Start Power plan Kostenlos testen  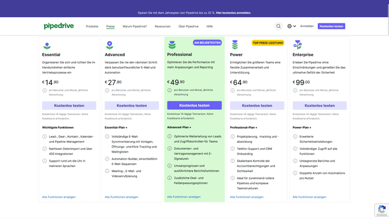(x=257, y=105)
